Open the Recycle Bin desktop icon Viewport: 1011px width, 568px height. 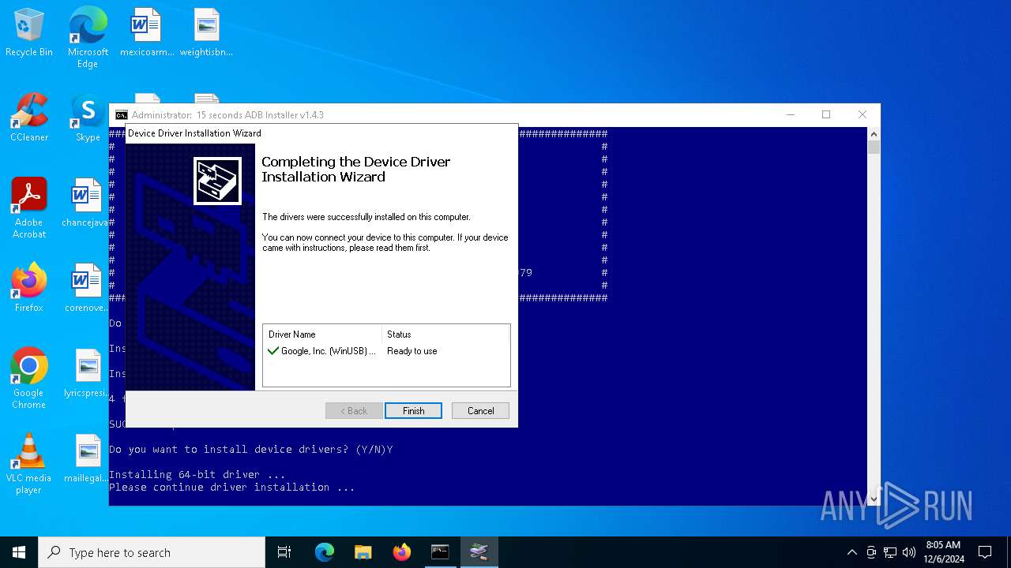coord(29,33)
